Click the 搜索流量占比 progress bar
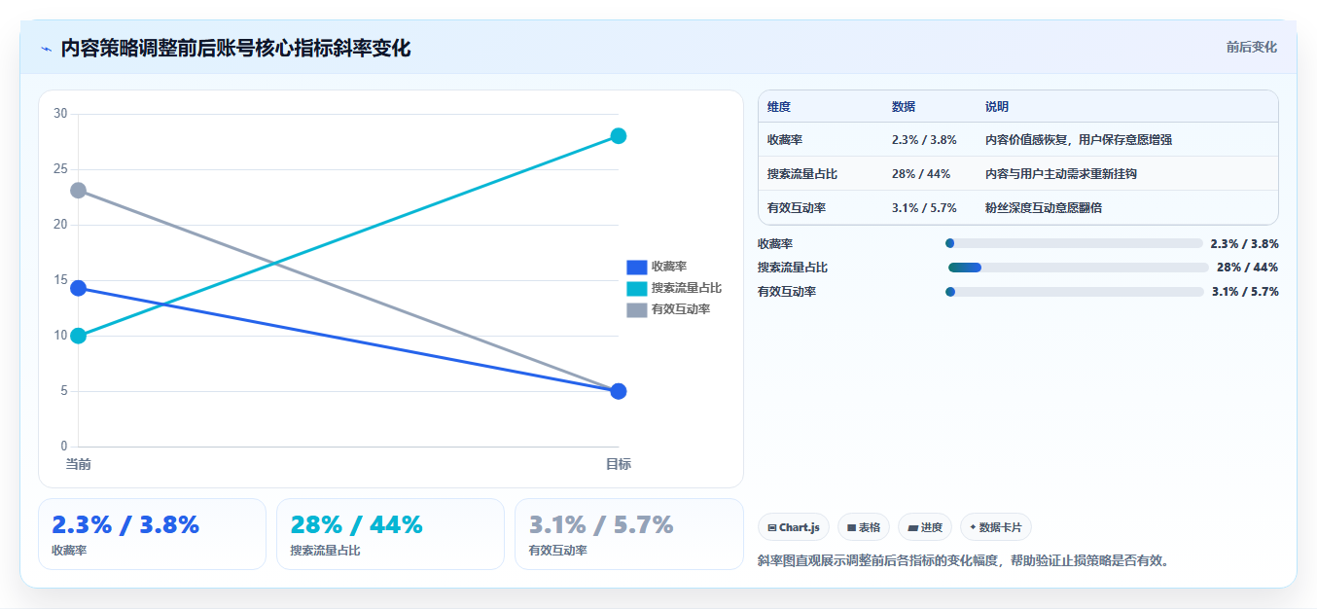The image size is (1317, 609). click(x=1079, y=268)
